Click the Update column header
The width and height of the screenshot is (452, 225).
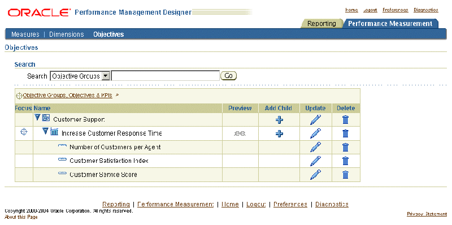pos(315,108)
